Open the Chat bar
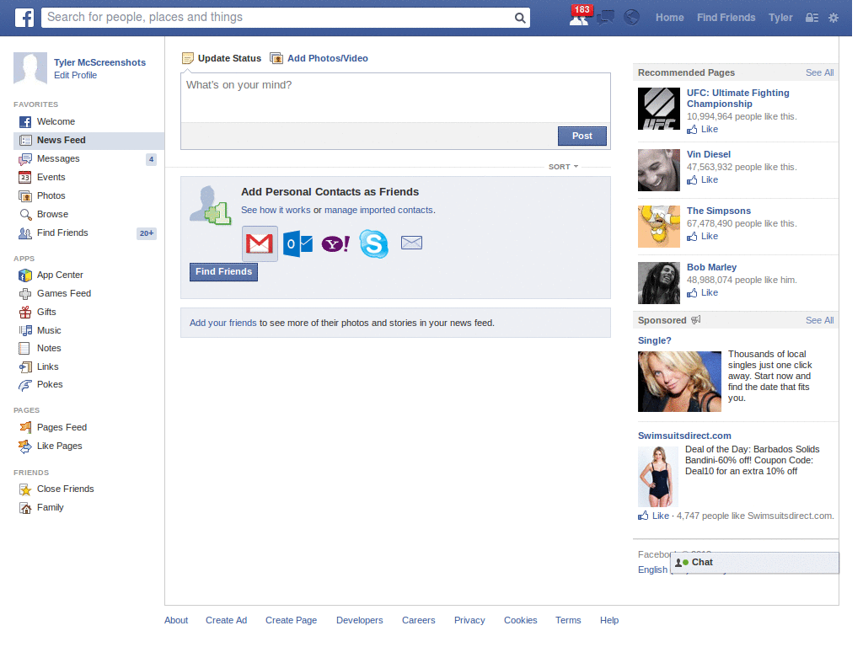The height and width of the screenshot is (647, 863). click(x=754, y=563)
